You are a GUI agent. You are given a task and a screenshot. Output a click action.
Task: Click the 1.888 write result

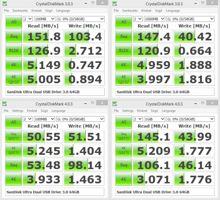coord(194,65)
